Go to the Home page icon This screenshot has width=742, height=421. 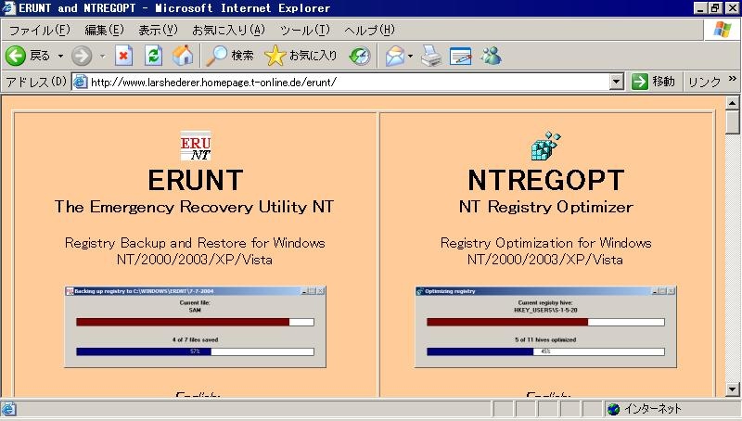point(183,56)
